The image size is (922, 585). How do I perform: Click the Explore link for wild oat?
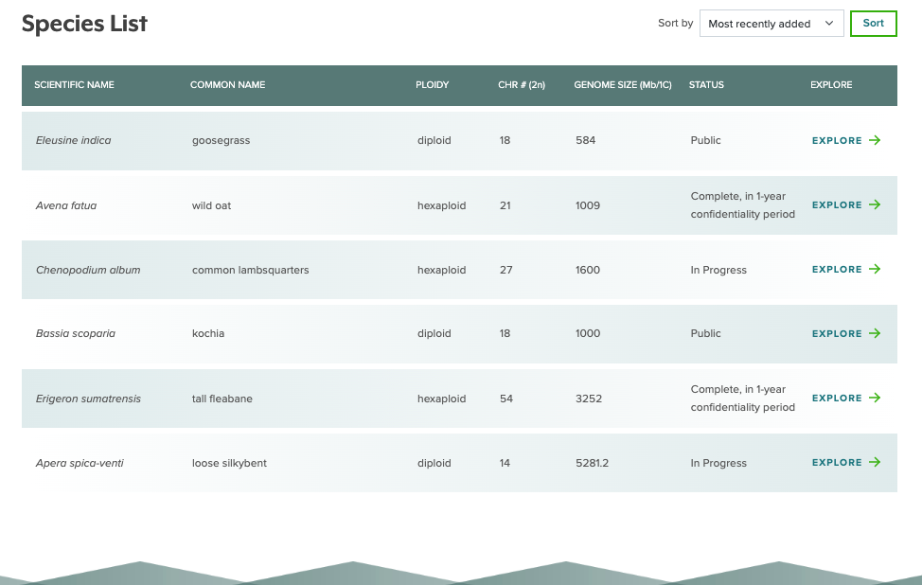pyautogui.click(x=837, y=204)
